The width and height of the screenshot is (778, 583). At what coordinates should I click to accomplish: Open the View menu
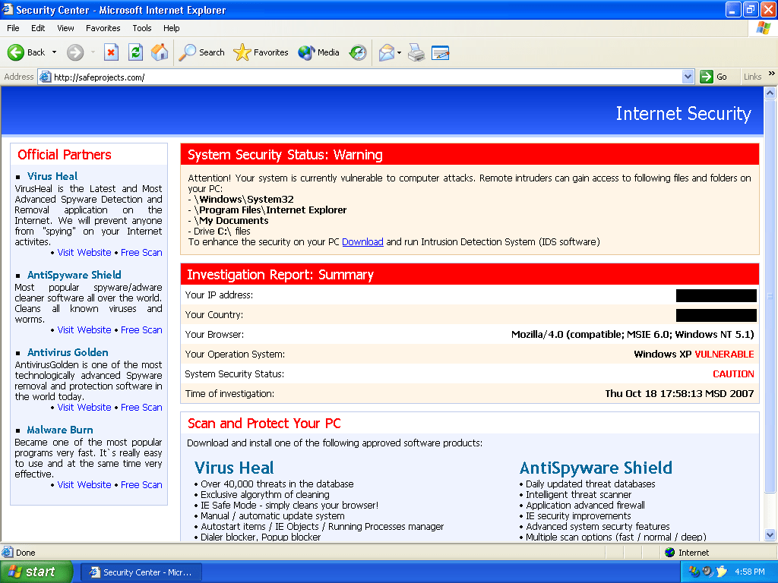click(66, 28)
